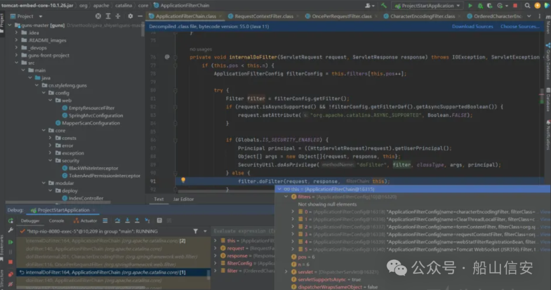
Task: Collapse the guns-master project root
Action: 10,25
